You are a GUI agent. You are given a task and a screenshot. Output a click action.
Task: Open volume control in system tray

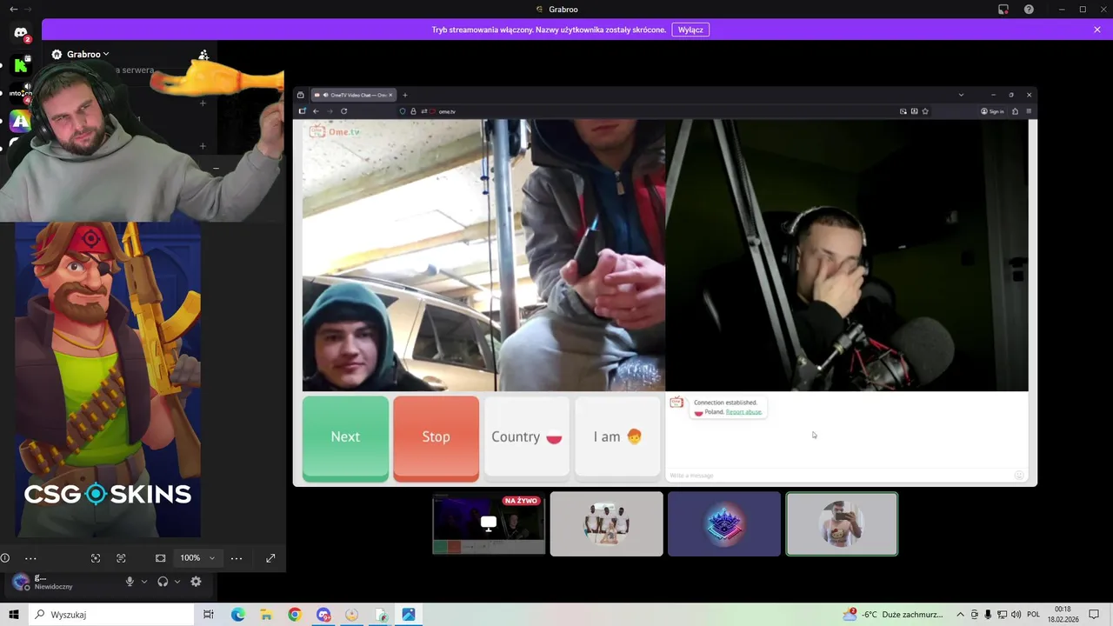coord(1016,615)
